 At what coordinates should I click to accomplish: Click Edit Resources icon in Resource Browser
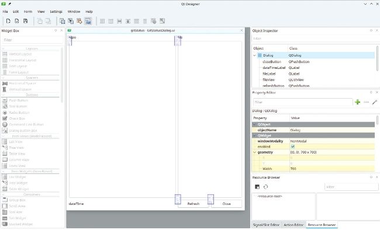[257, 187]
